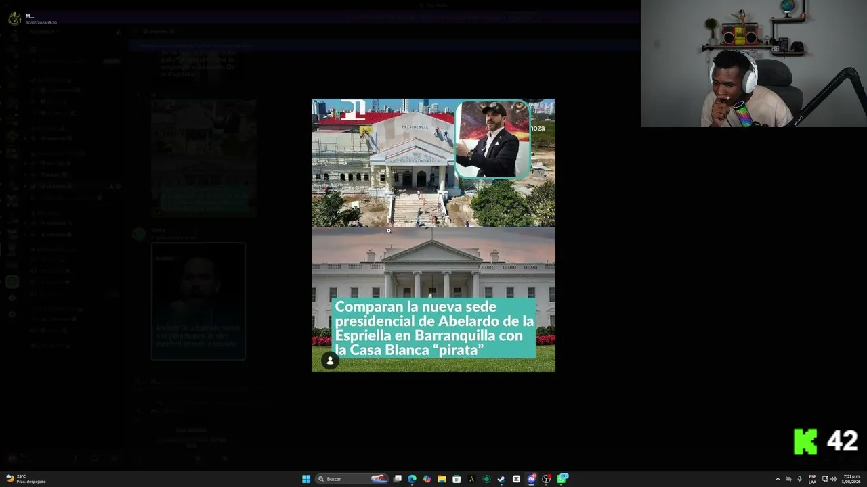Click the Buscar taskbar search box
867x487 pixels.
point(352,479)
